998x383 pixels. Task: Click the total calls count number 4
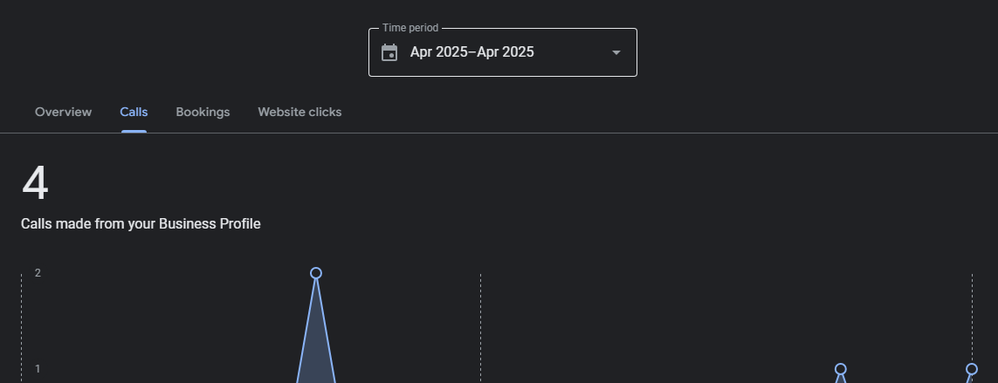click(x=35, y=183)
